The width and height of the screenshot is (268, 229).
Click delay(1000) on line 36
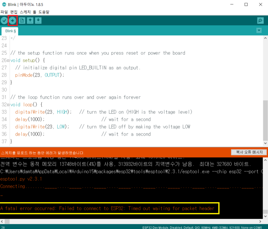30,134
